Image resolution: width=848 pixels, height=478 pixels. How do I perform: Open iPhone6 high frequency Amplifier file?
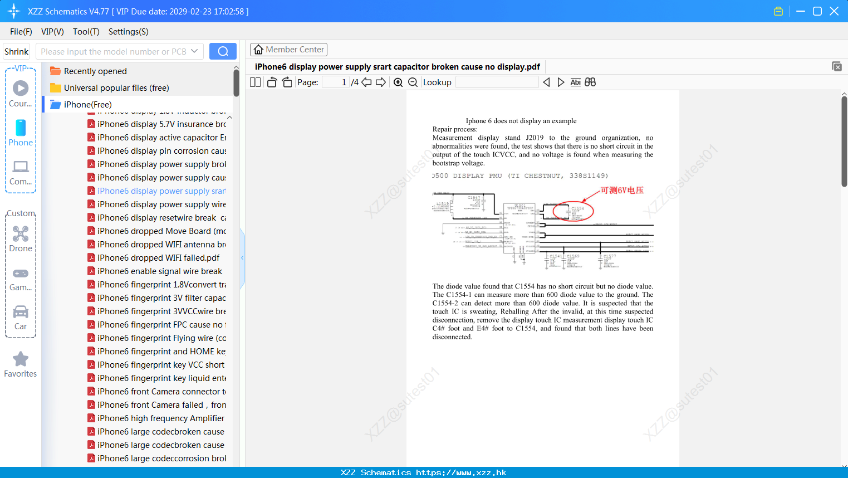[x=156, y=418]
